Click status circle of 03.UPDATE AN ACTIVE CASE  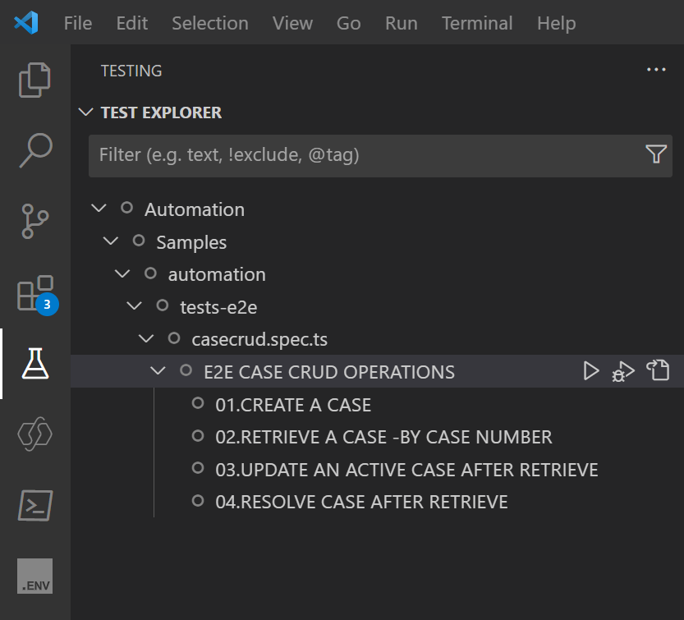tap(198, 468)
